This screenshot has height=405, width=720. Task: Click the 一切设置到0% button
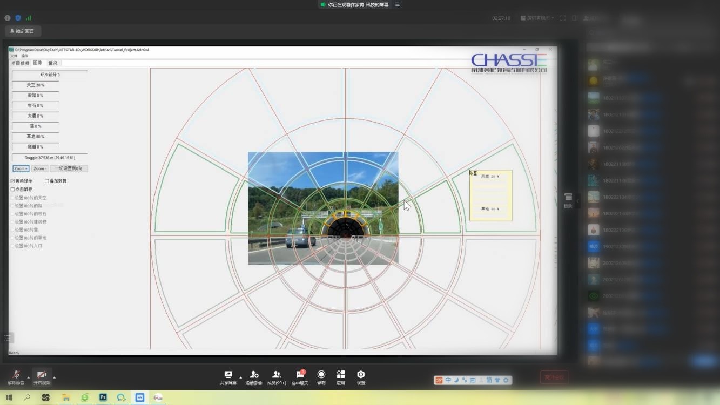point(69,168)
